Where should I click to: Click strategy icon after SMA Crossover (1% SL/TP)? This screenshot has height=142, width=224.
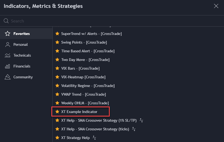coord(141,120)
